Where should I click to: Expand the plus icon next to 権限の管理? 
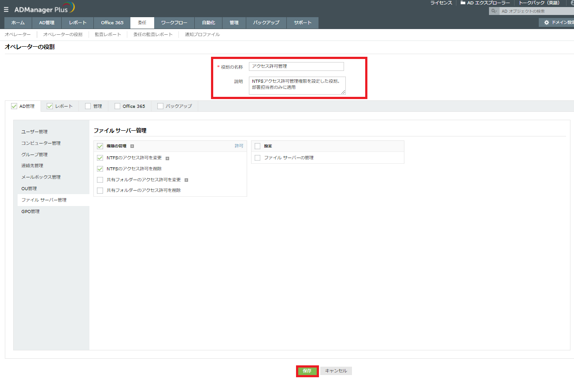coord(132,146)
